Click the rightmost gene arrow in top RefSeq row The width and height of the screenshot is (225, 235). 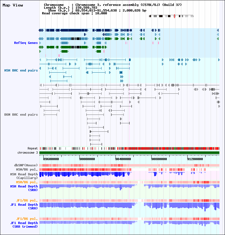[218, 30]
